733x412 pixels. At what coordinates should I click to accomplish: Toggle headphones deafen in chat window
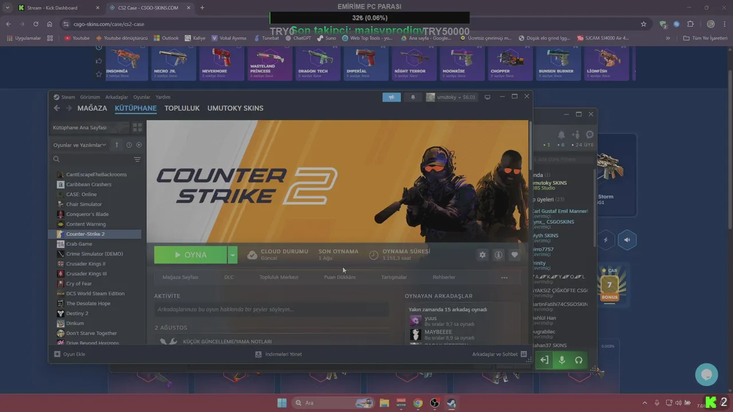tap(578, 360)
